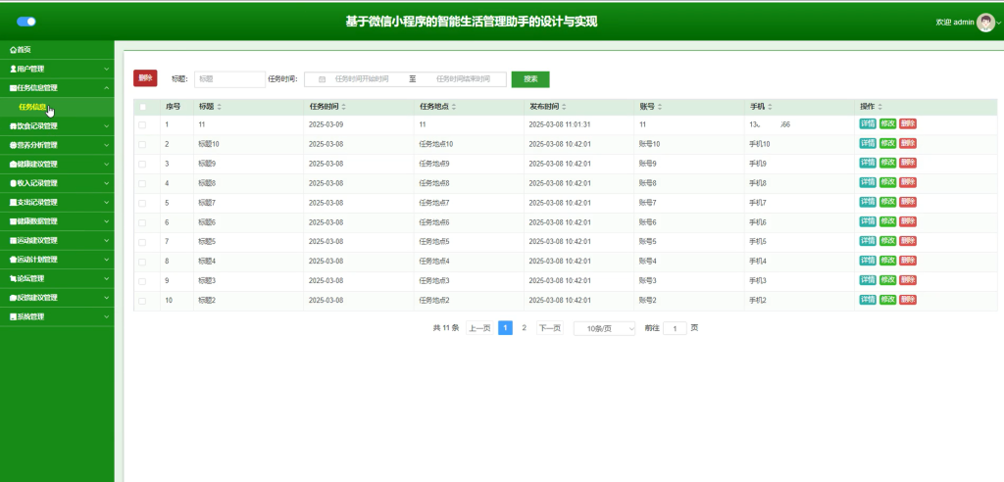Check the checkbox for row 标题8
The image size is (1004, 482).
142,183
